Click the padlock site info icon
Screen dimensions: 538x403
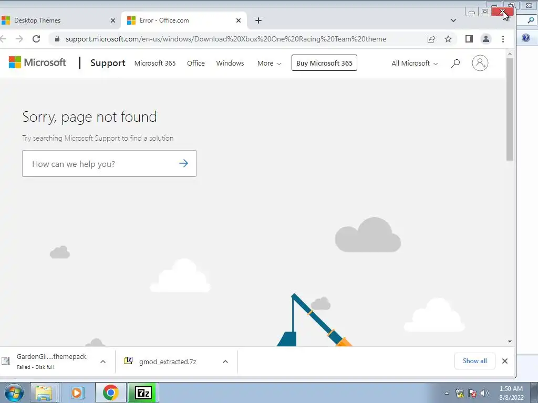[x=57, y=39]
